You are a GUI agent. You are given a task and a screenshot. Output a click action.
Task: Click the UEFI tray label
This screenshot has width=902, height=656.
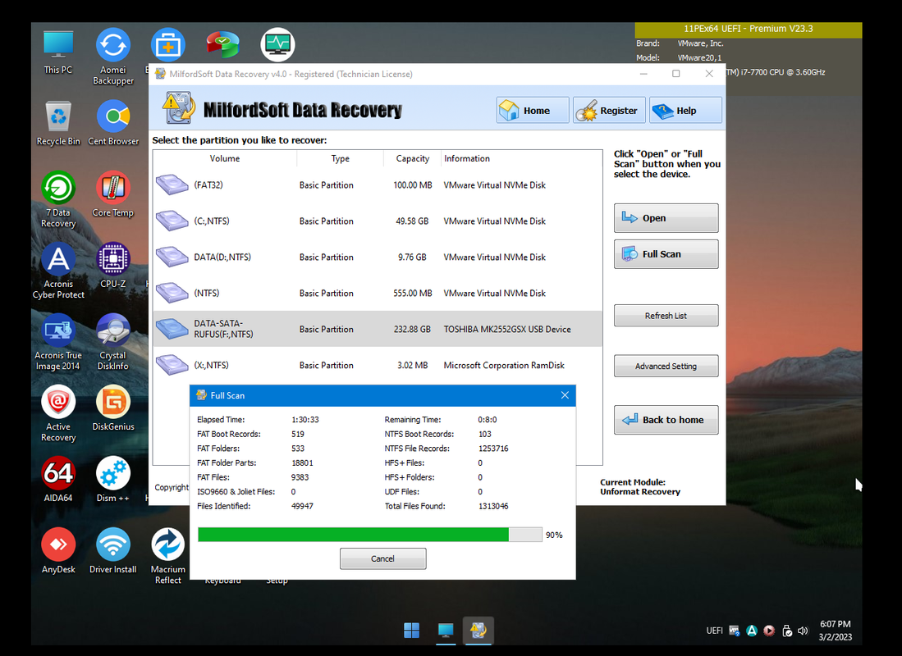coord(715,631)
